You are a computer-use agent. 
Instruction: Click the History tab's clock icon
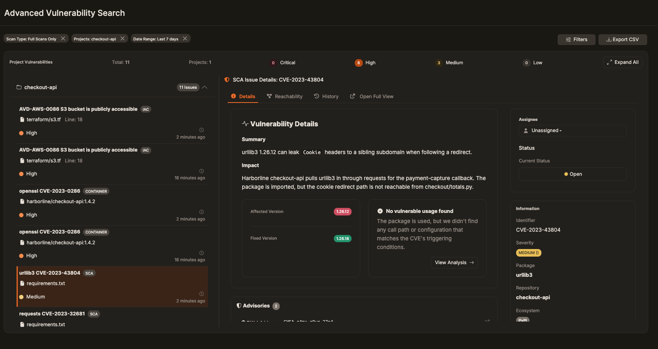click(x=317, y=96)
